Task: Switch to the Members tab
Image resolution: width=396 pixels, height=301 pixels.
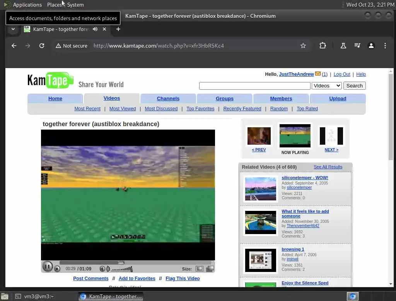Action: 281,99
